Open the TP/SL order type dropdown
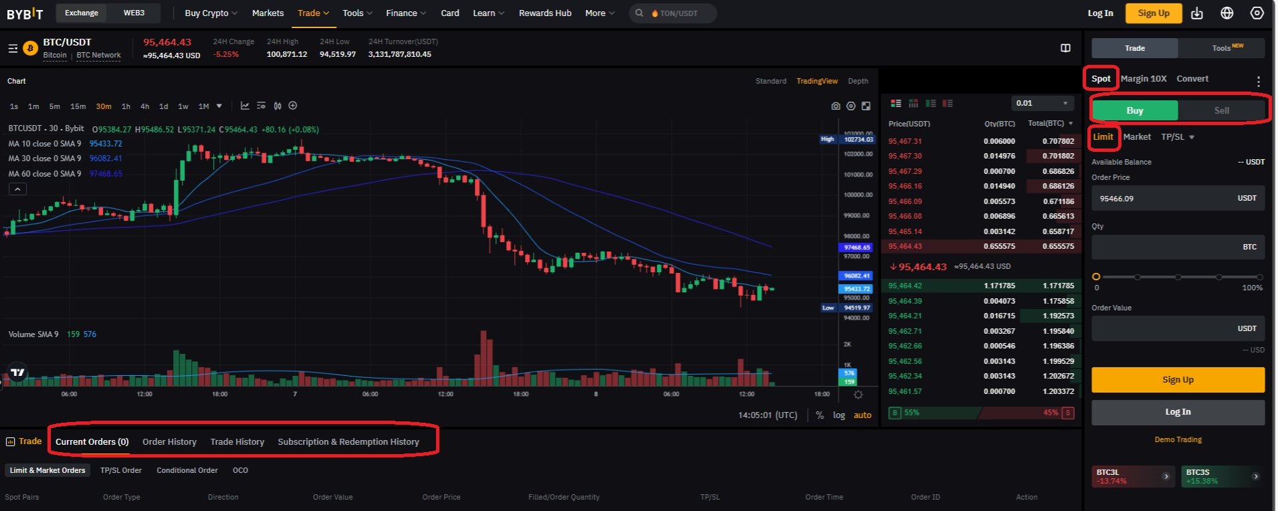The image size is (1278, 511). pos(1178,136)
